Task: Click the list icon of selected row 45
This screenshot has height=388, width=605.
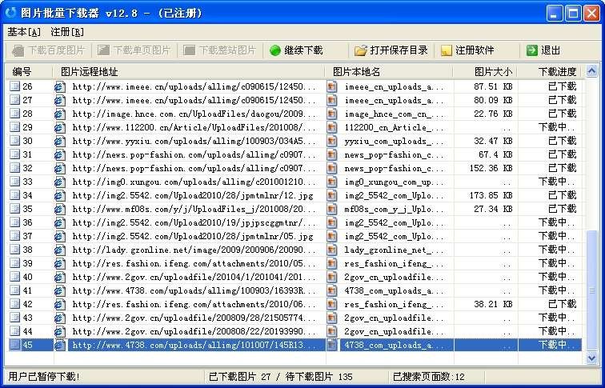Action: pos(14,345)
